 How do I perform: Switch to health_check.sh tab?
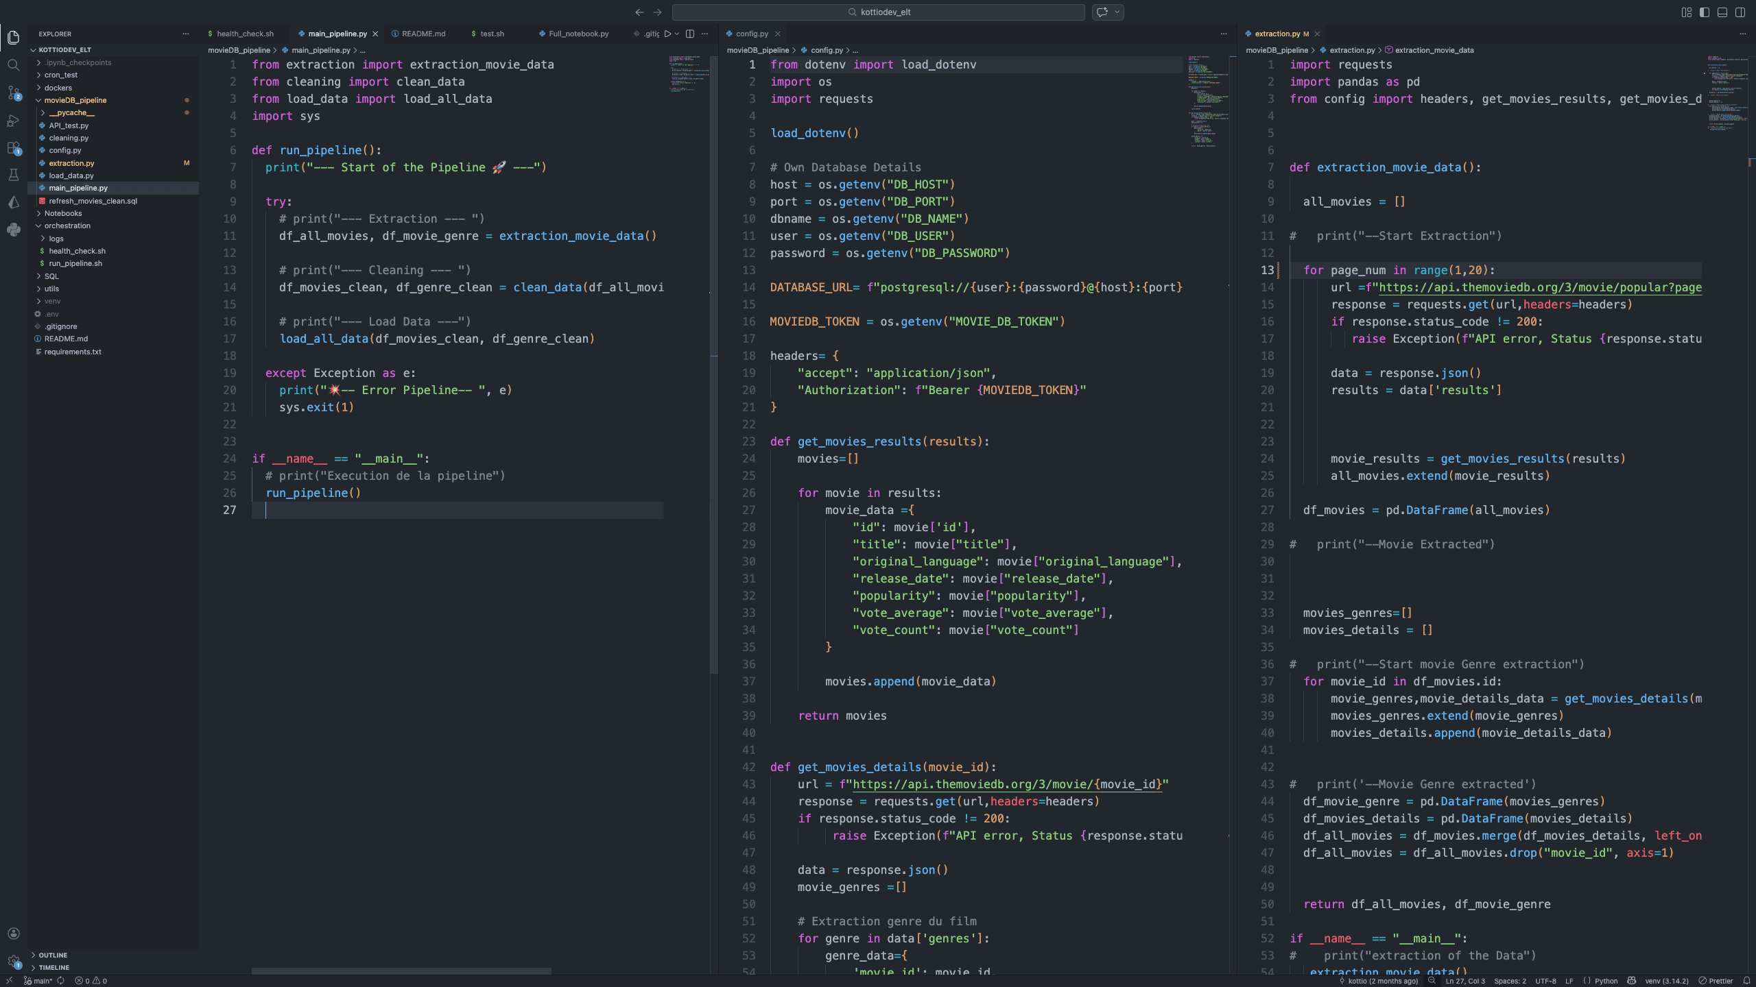pos(245,34)
